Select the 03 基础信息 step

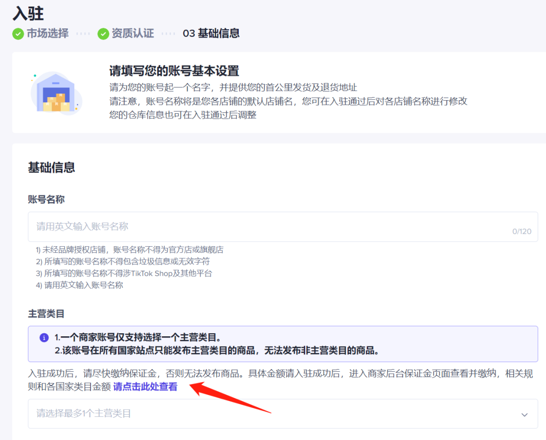tap(211, 33)
